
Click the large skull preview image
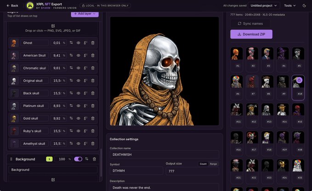(x=165, y=71)
